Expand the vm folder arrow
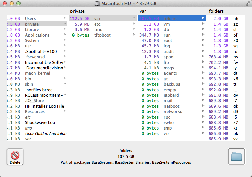Image resolution: width=252 pixels, height=177 pixels. click(203, 24)
